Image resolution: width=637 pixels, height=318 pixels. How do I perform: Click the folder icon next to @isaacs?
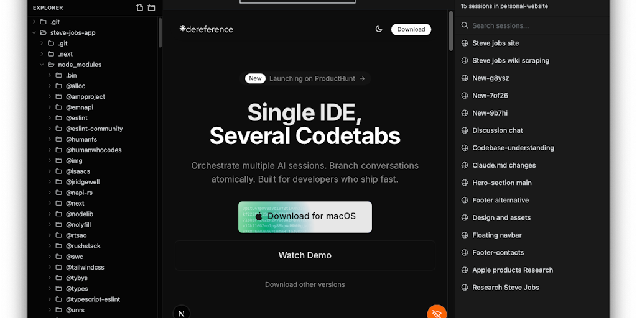pos(58,171)
